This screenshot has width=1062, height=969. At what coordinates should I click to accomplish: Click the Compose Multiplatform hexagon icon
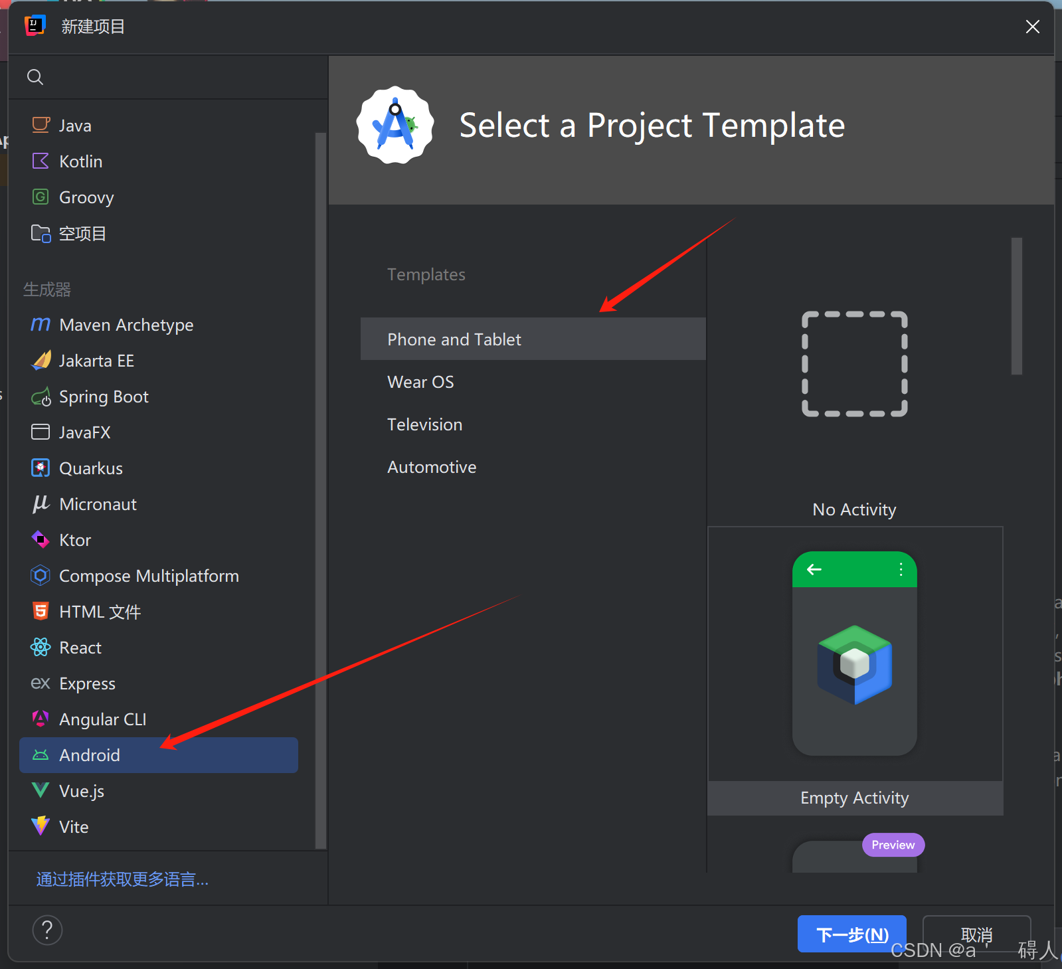[x=41, y=575]
